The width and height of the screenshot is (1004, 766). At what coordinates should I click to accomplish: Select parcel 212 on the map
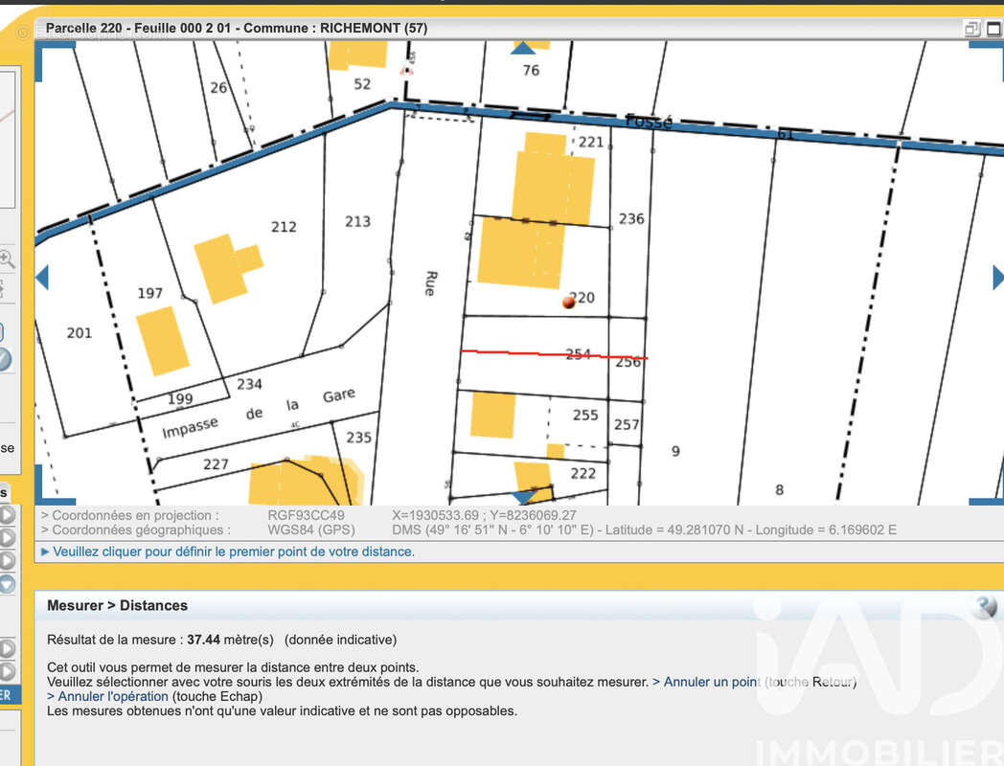pyautogui.click(x=284, y=227)
